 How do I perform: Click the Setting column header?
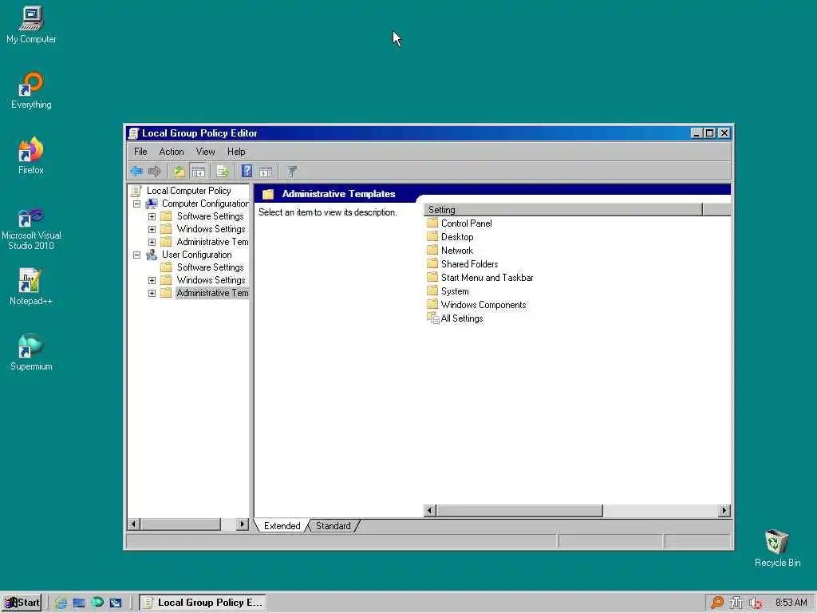pos(563,210)
